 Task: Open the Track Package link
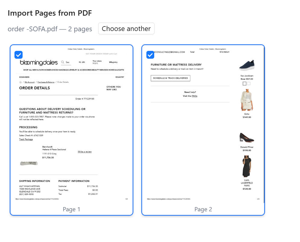coord(26,139)
